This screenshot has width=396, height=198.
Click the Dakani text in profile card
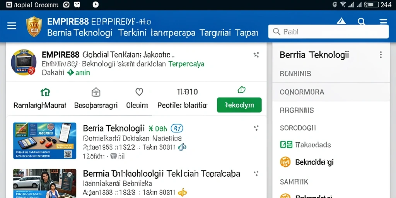click(x=53, y=73)
